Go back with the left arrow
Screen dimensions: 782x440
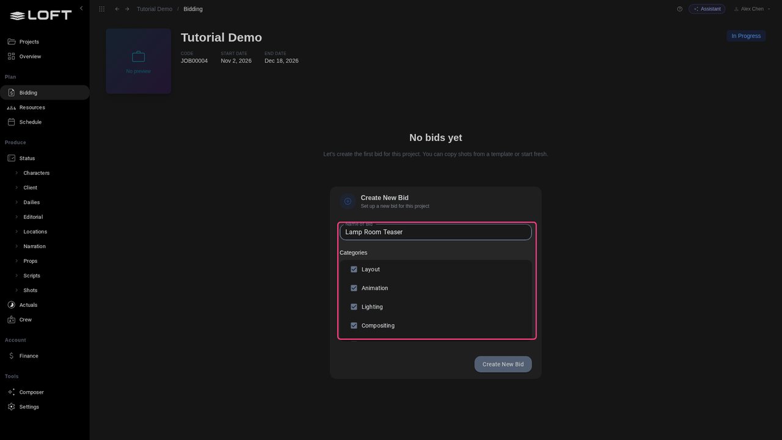(x=117, y=9)
